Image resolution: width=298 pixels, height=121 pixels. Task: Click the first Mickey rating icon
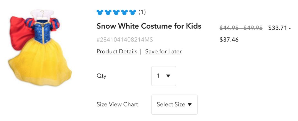click(x=100, y=12)
